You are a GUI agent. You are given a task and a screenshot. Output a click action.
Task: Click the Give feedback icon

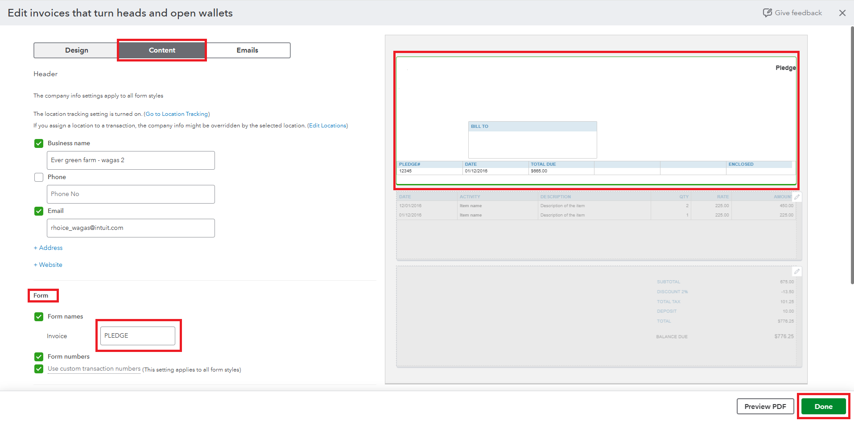(x=767, y=13)
